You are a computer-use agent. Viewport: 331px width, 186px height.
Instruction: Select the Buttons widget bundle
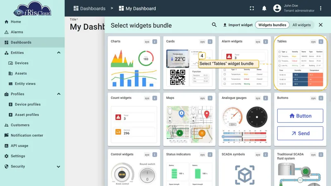(300, 119)
